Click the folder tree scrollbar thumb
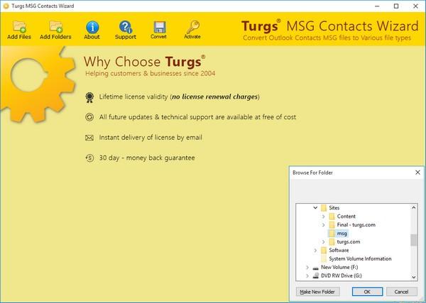 pyautogui.click(x=413, y=240)
